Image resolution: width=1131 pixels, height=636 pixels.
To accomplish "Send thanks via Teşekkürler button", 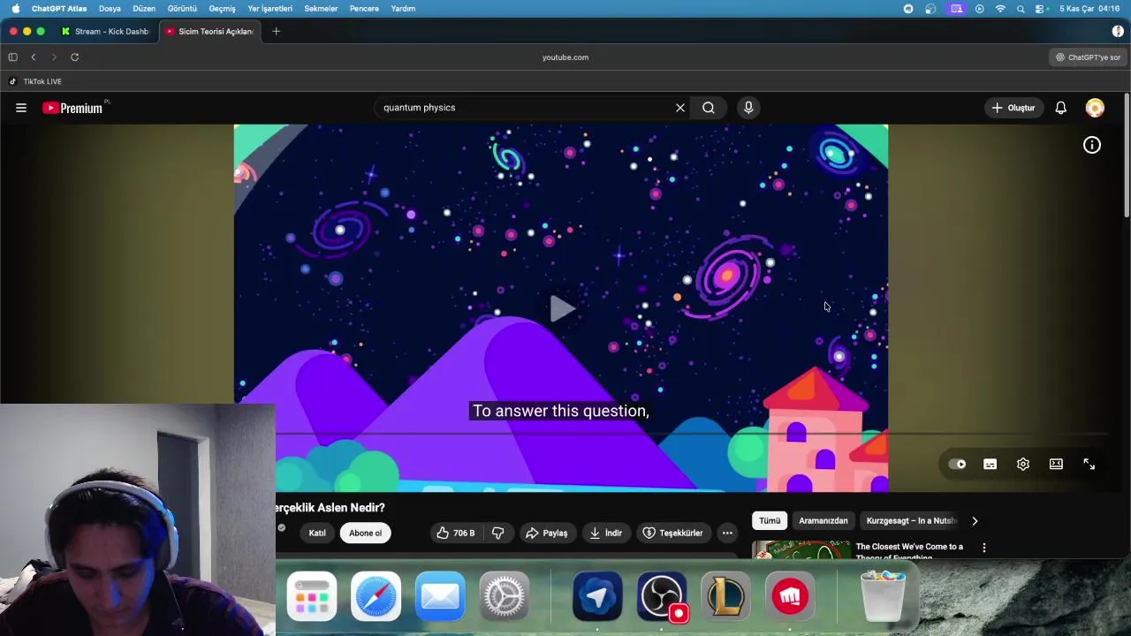I will point(673,533).
